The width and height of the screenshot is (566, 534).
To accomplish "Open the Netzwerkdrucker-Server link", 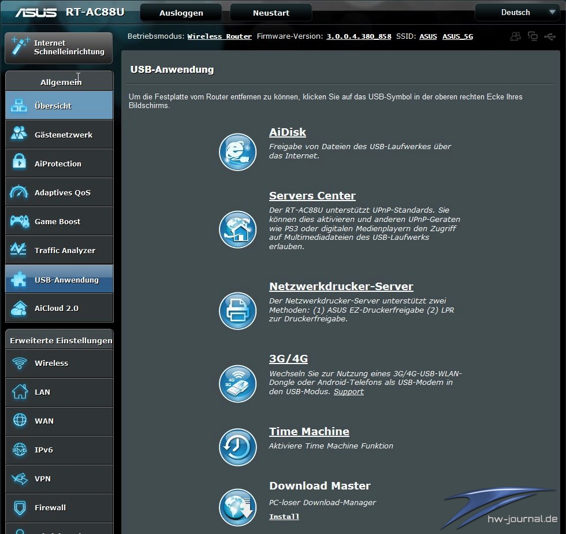I will pyautogui.click(x=341, y=286).
